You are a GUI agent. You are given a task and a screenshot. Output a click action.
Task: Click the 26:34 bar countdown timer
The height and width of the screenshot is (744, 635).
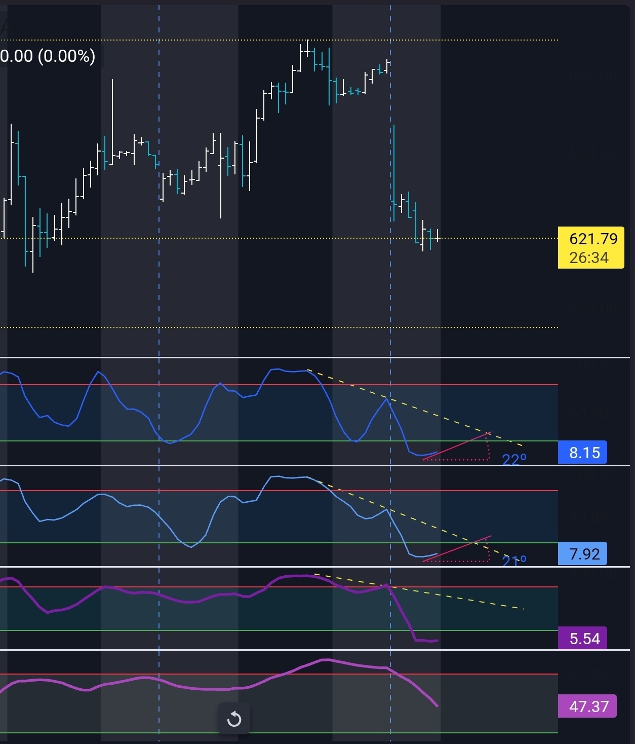click(x=588, y=257)
